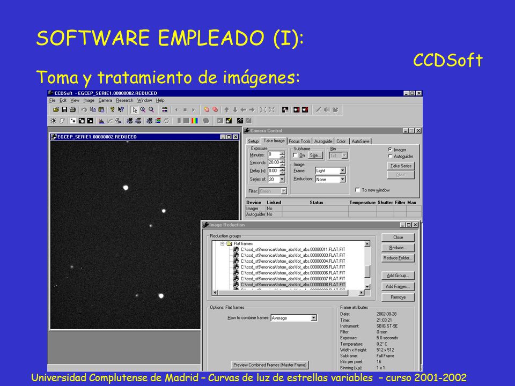Viewport: 515px width, 386px height.
Task: Switch to the Focus Tools tab
Action: [x=299, y=141]
